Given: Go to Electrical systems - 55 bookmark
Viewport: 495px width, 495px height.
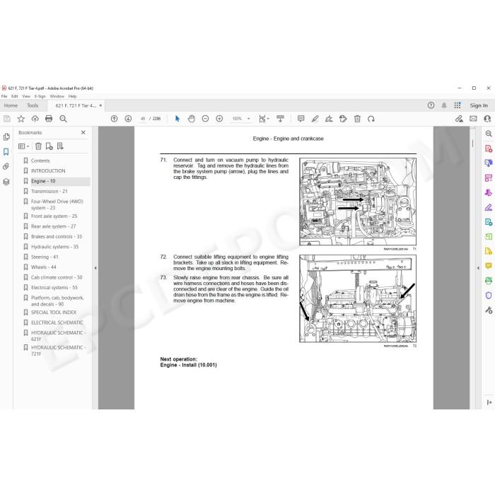Looking at the screenshot, I should pos(54,288).
